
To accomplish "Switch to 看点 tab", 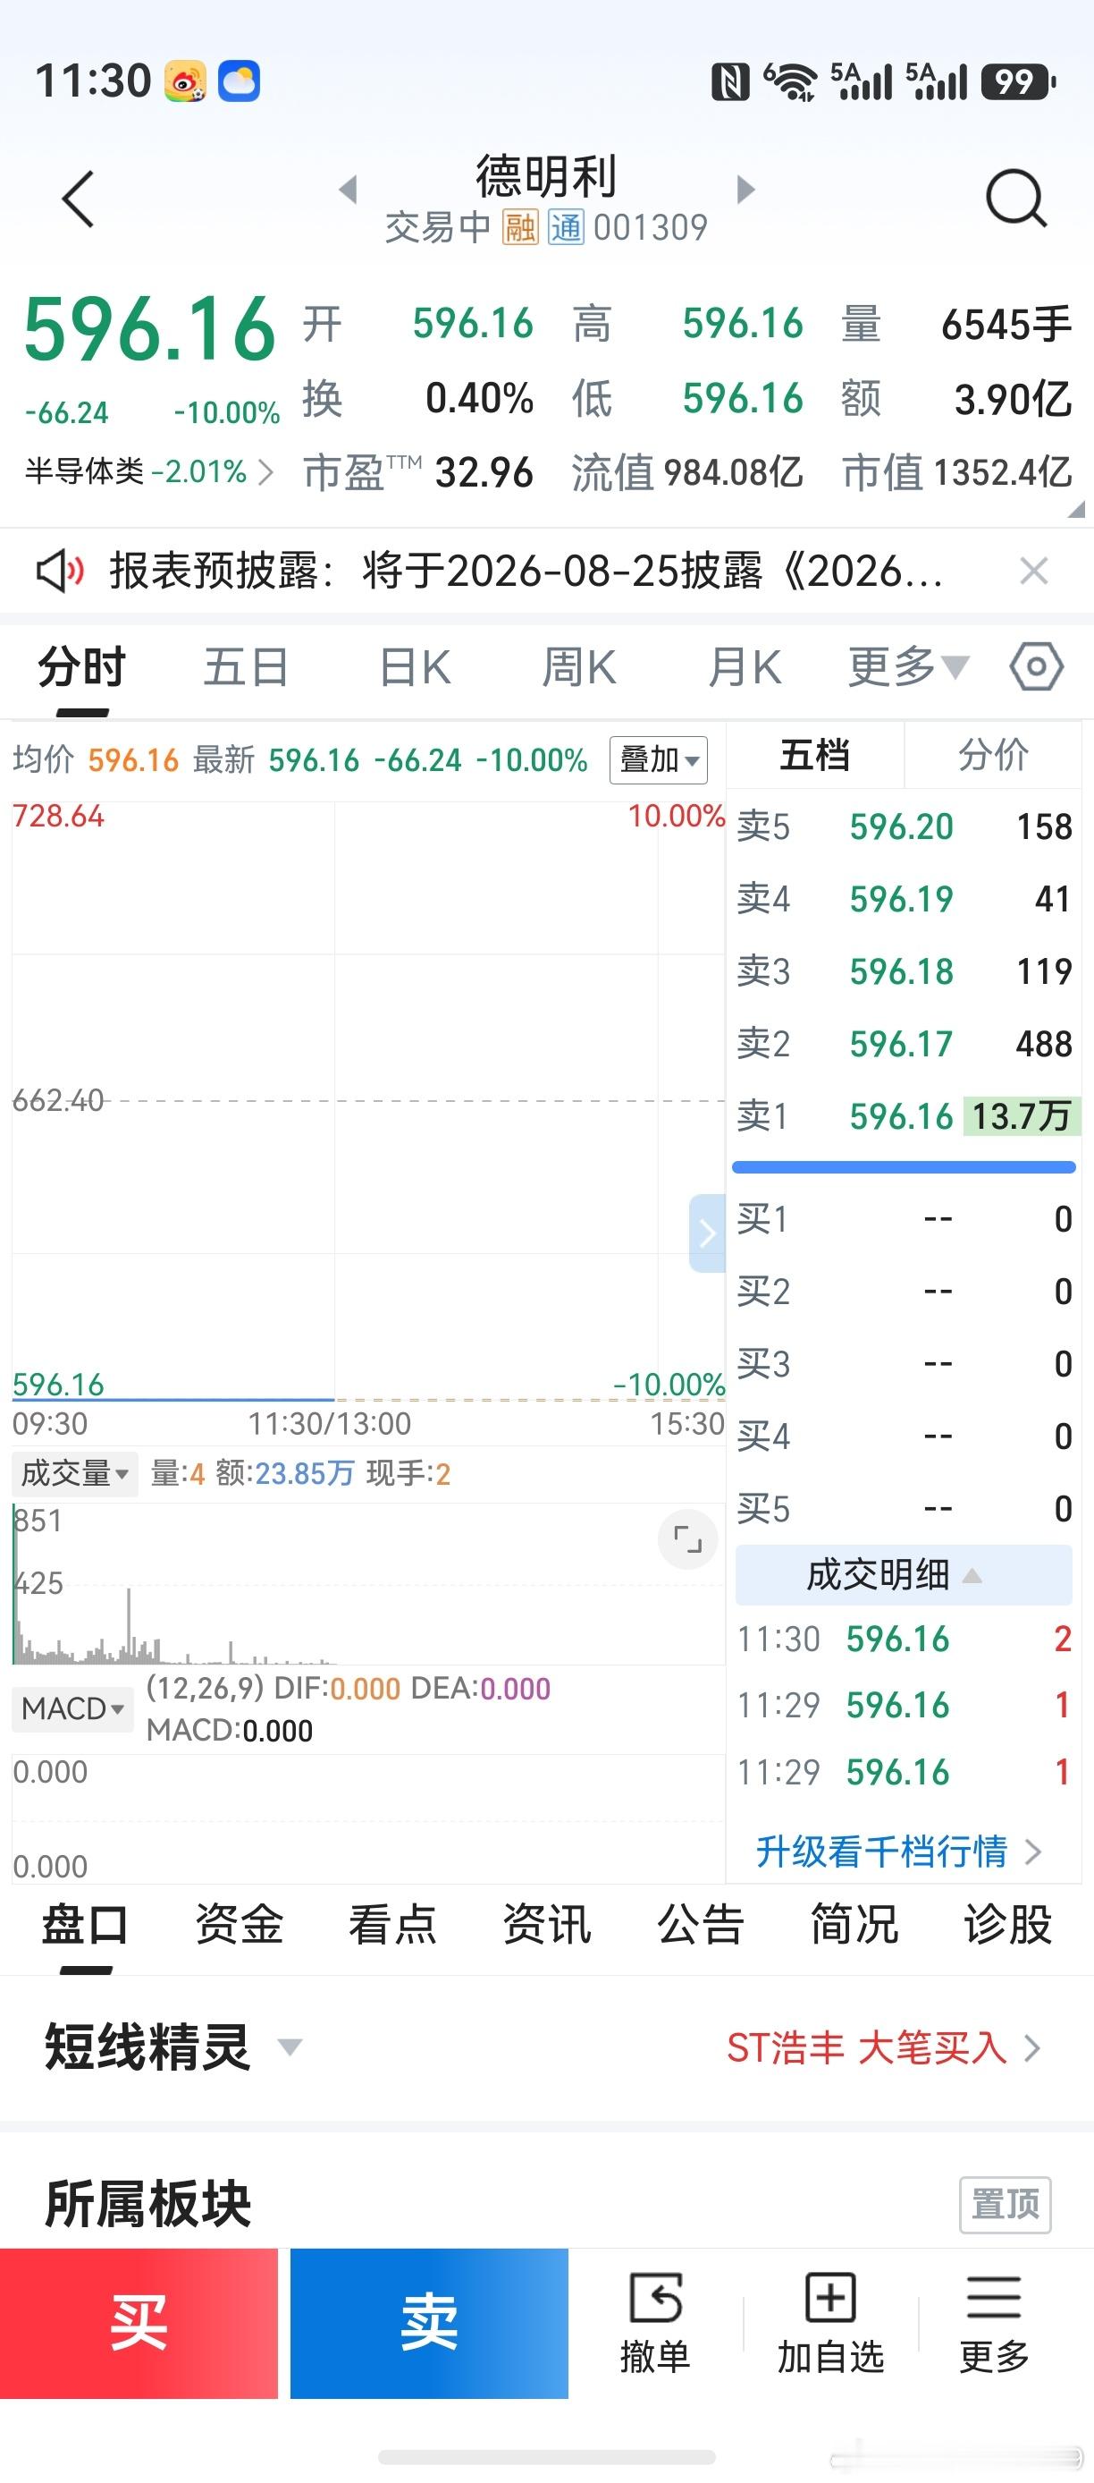I will [x=392, y=1925].
